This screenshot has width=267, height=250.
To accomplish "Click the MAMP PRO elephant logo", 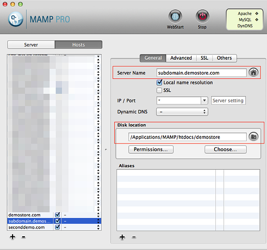I will [x=15, y=19].
